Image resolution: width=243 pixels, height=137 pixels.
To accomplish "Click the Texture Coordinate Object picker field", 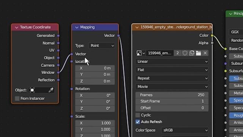I will coord(41,90).
